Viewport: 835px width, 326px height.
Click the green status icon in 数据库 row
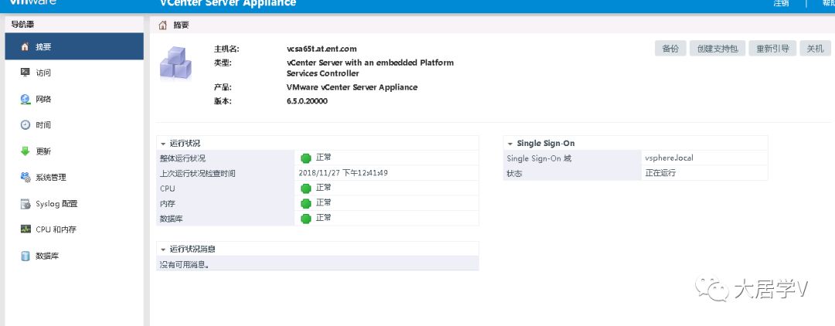click(305, 219)
